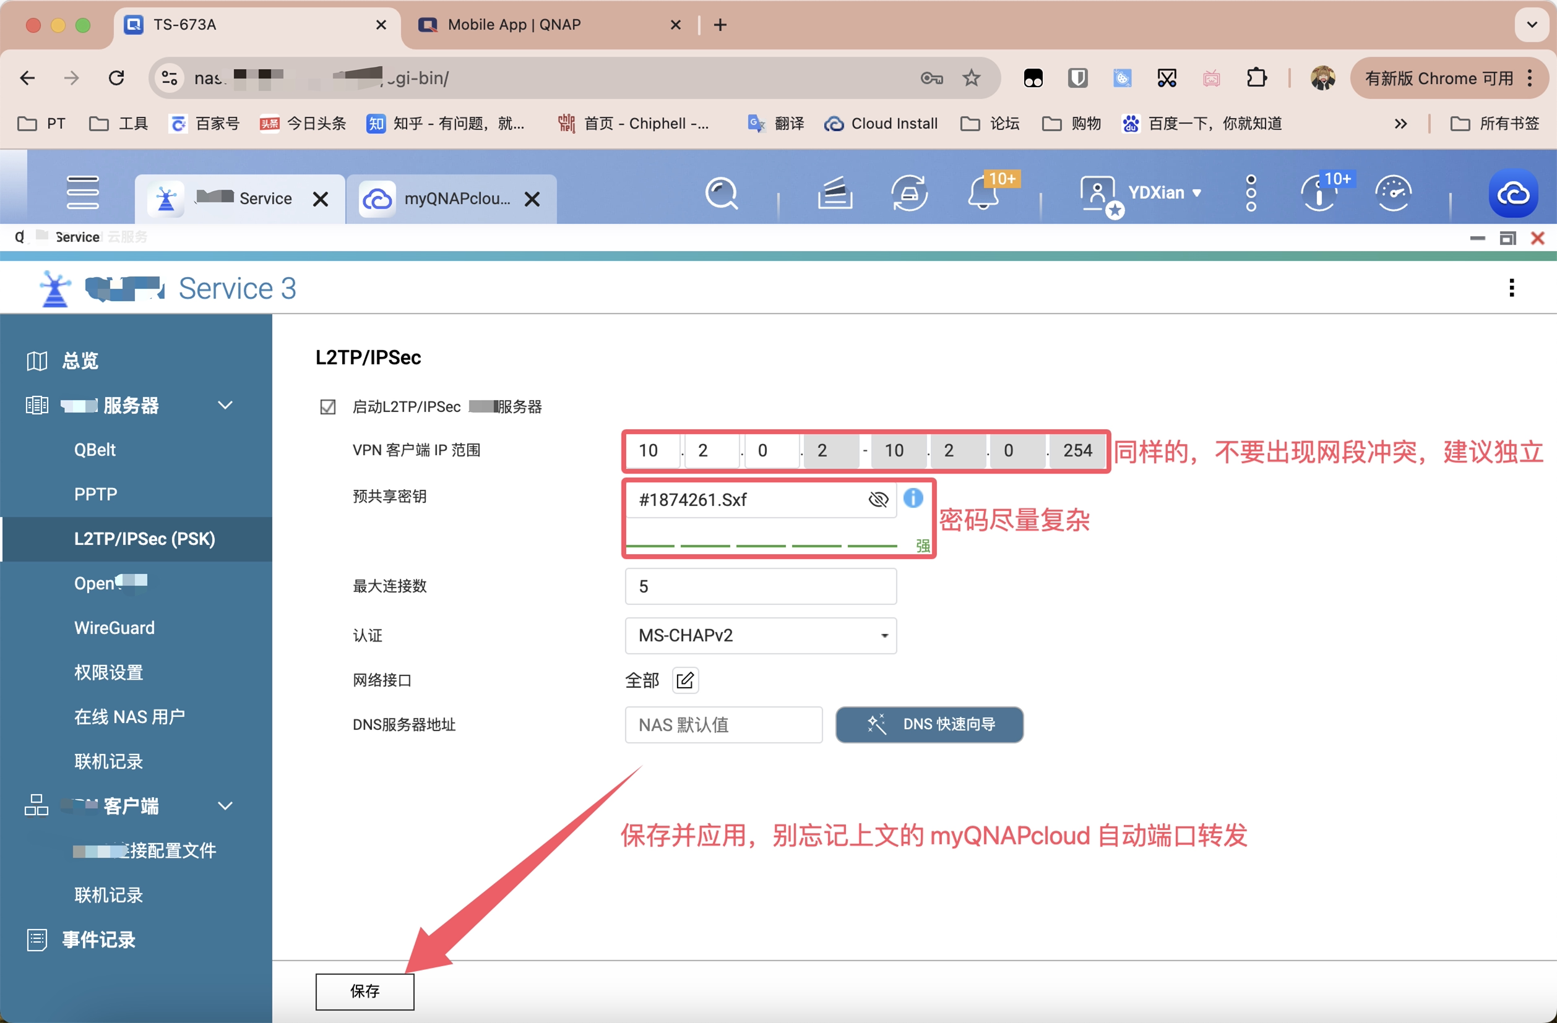1557x1023 pixels.
Task: Open the 百度一下 bookmark
Action: 1202,124
